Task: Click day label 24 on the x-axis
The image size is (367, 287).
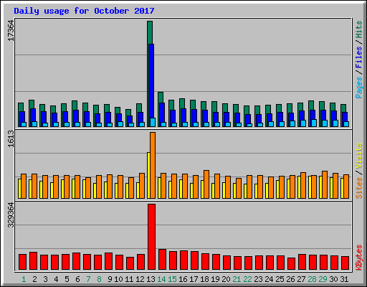Action: tap(269, 279)
